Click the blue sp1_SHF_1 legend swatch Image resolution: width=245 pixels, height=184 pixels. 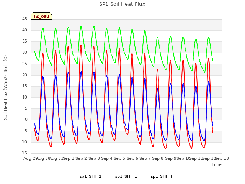point(110,177)
